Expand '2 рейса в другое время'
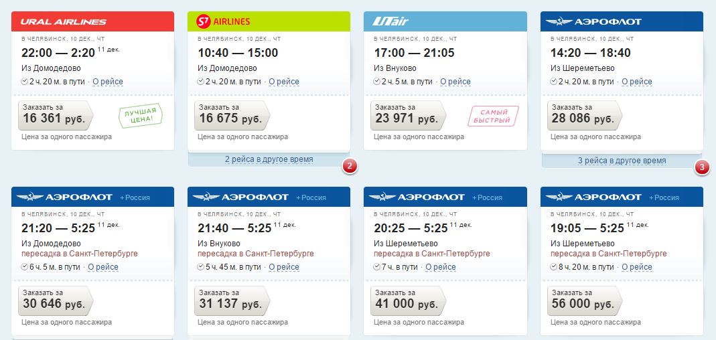Screen dimensions: 716x340 point(269,160)
